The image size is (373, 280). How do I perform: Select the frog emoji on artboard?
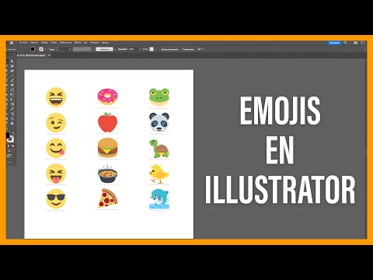coord(159,97)
